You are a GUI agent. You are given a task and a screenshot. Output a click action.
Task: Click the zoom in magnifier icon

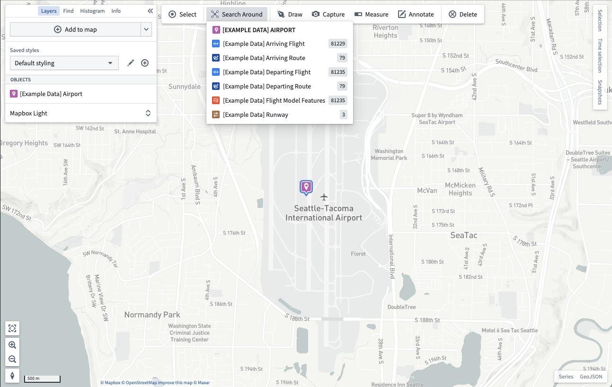click(x=12, y=345)
